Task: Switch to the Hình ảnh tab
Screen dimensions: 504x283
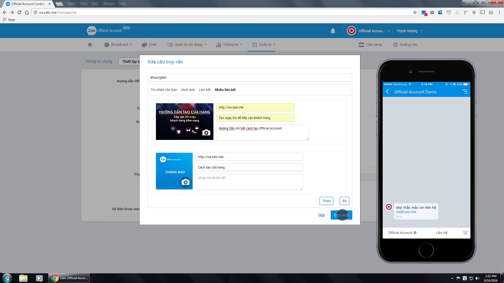Action: (x=188, y=90)
